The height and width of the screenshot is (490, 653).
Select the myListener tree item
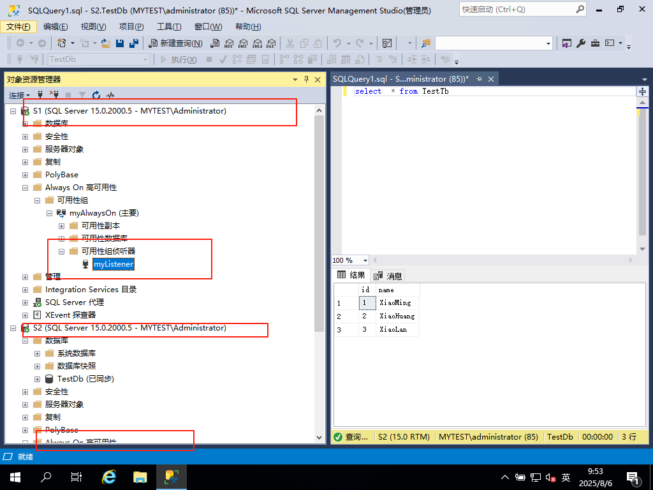pyautogui.click(x=114, y=264)
